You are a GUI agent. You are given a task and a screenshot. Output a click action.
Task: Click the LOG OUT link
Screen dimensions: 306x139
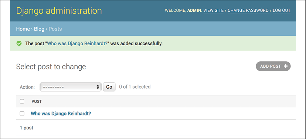(x=282, y=11)
